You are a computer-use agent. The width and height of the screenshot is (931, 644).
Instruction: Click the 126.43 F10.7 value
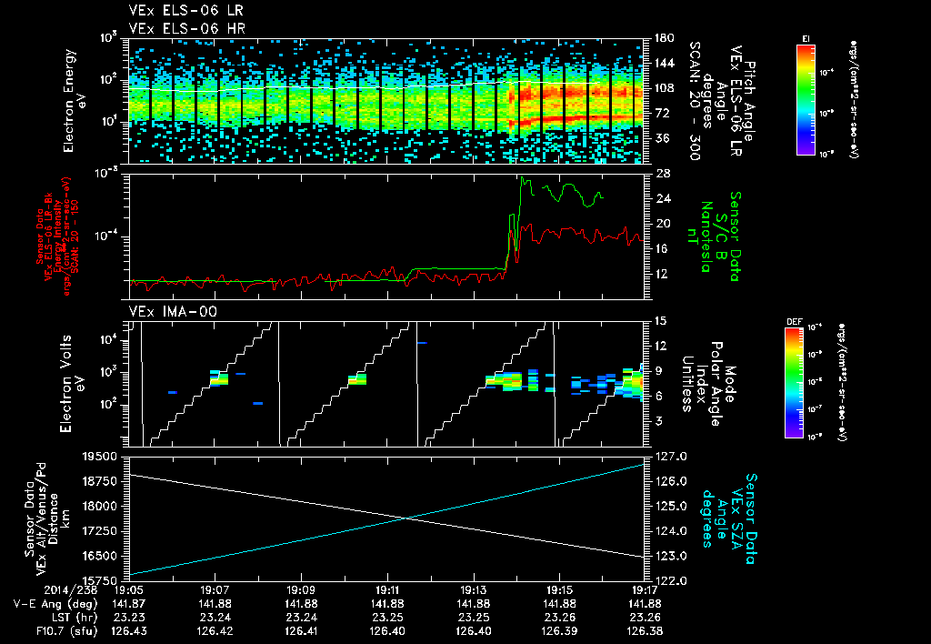pos(128,631)
